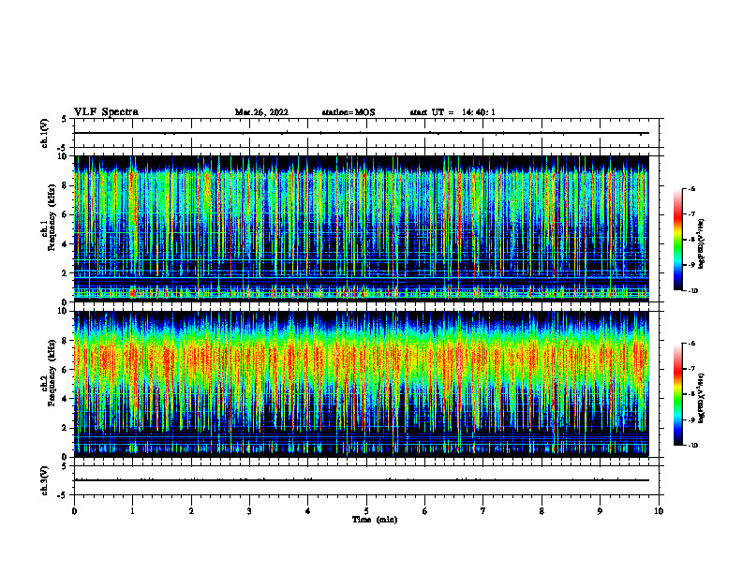Click time axis tick label '10'
Viewport: 742px width, 573px height.
click(x=659, y=511)
